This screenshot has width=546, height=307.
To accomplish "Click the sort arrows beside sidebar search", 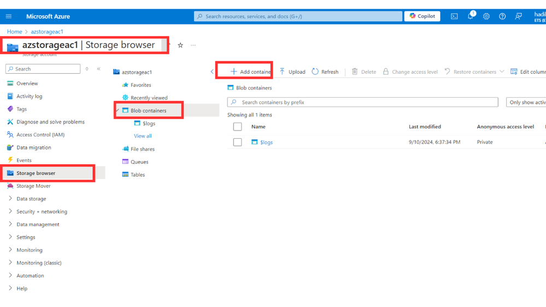I will point(87,69).
